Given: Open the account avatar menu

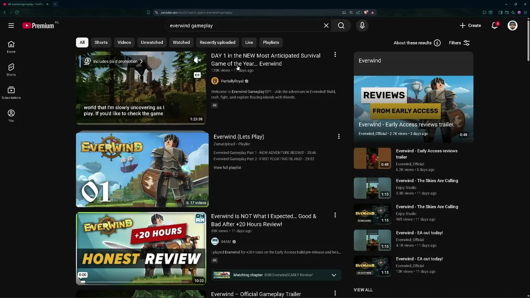Looking at the screenshot, I should (x=513, y=26).
